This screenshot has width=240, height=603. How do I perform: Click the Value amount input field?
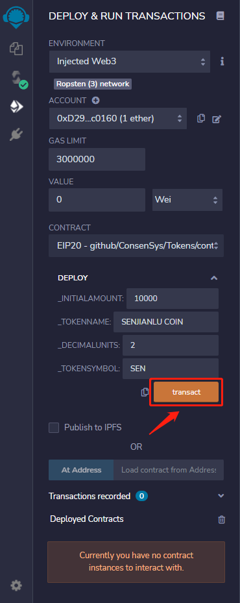click(x=97, y=199)
